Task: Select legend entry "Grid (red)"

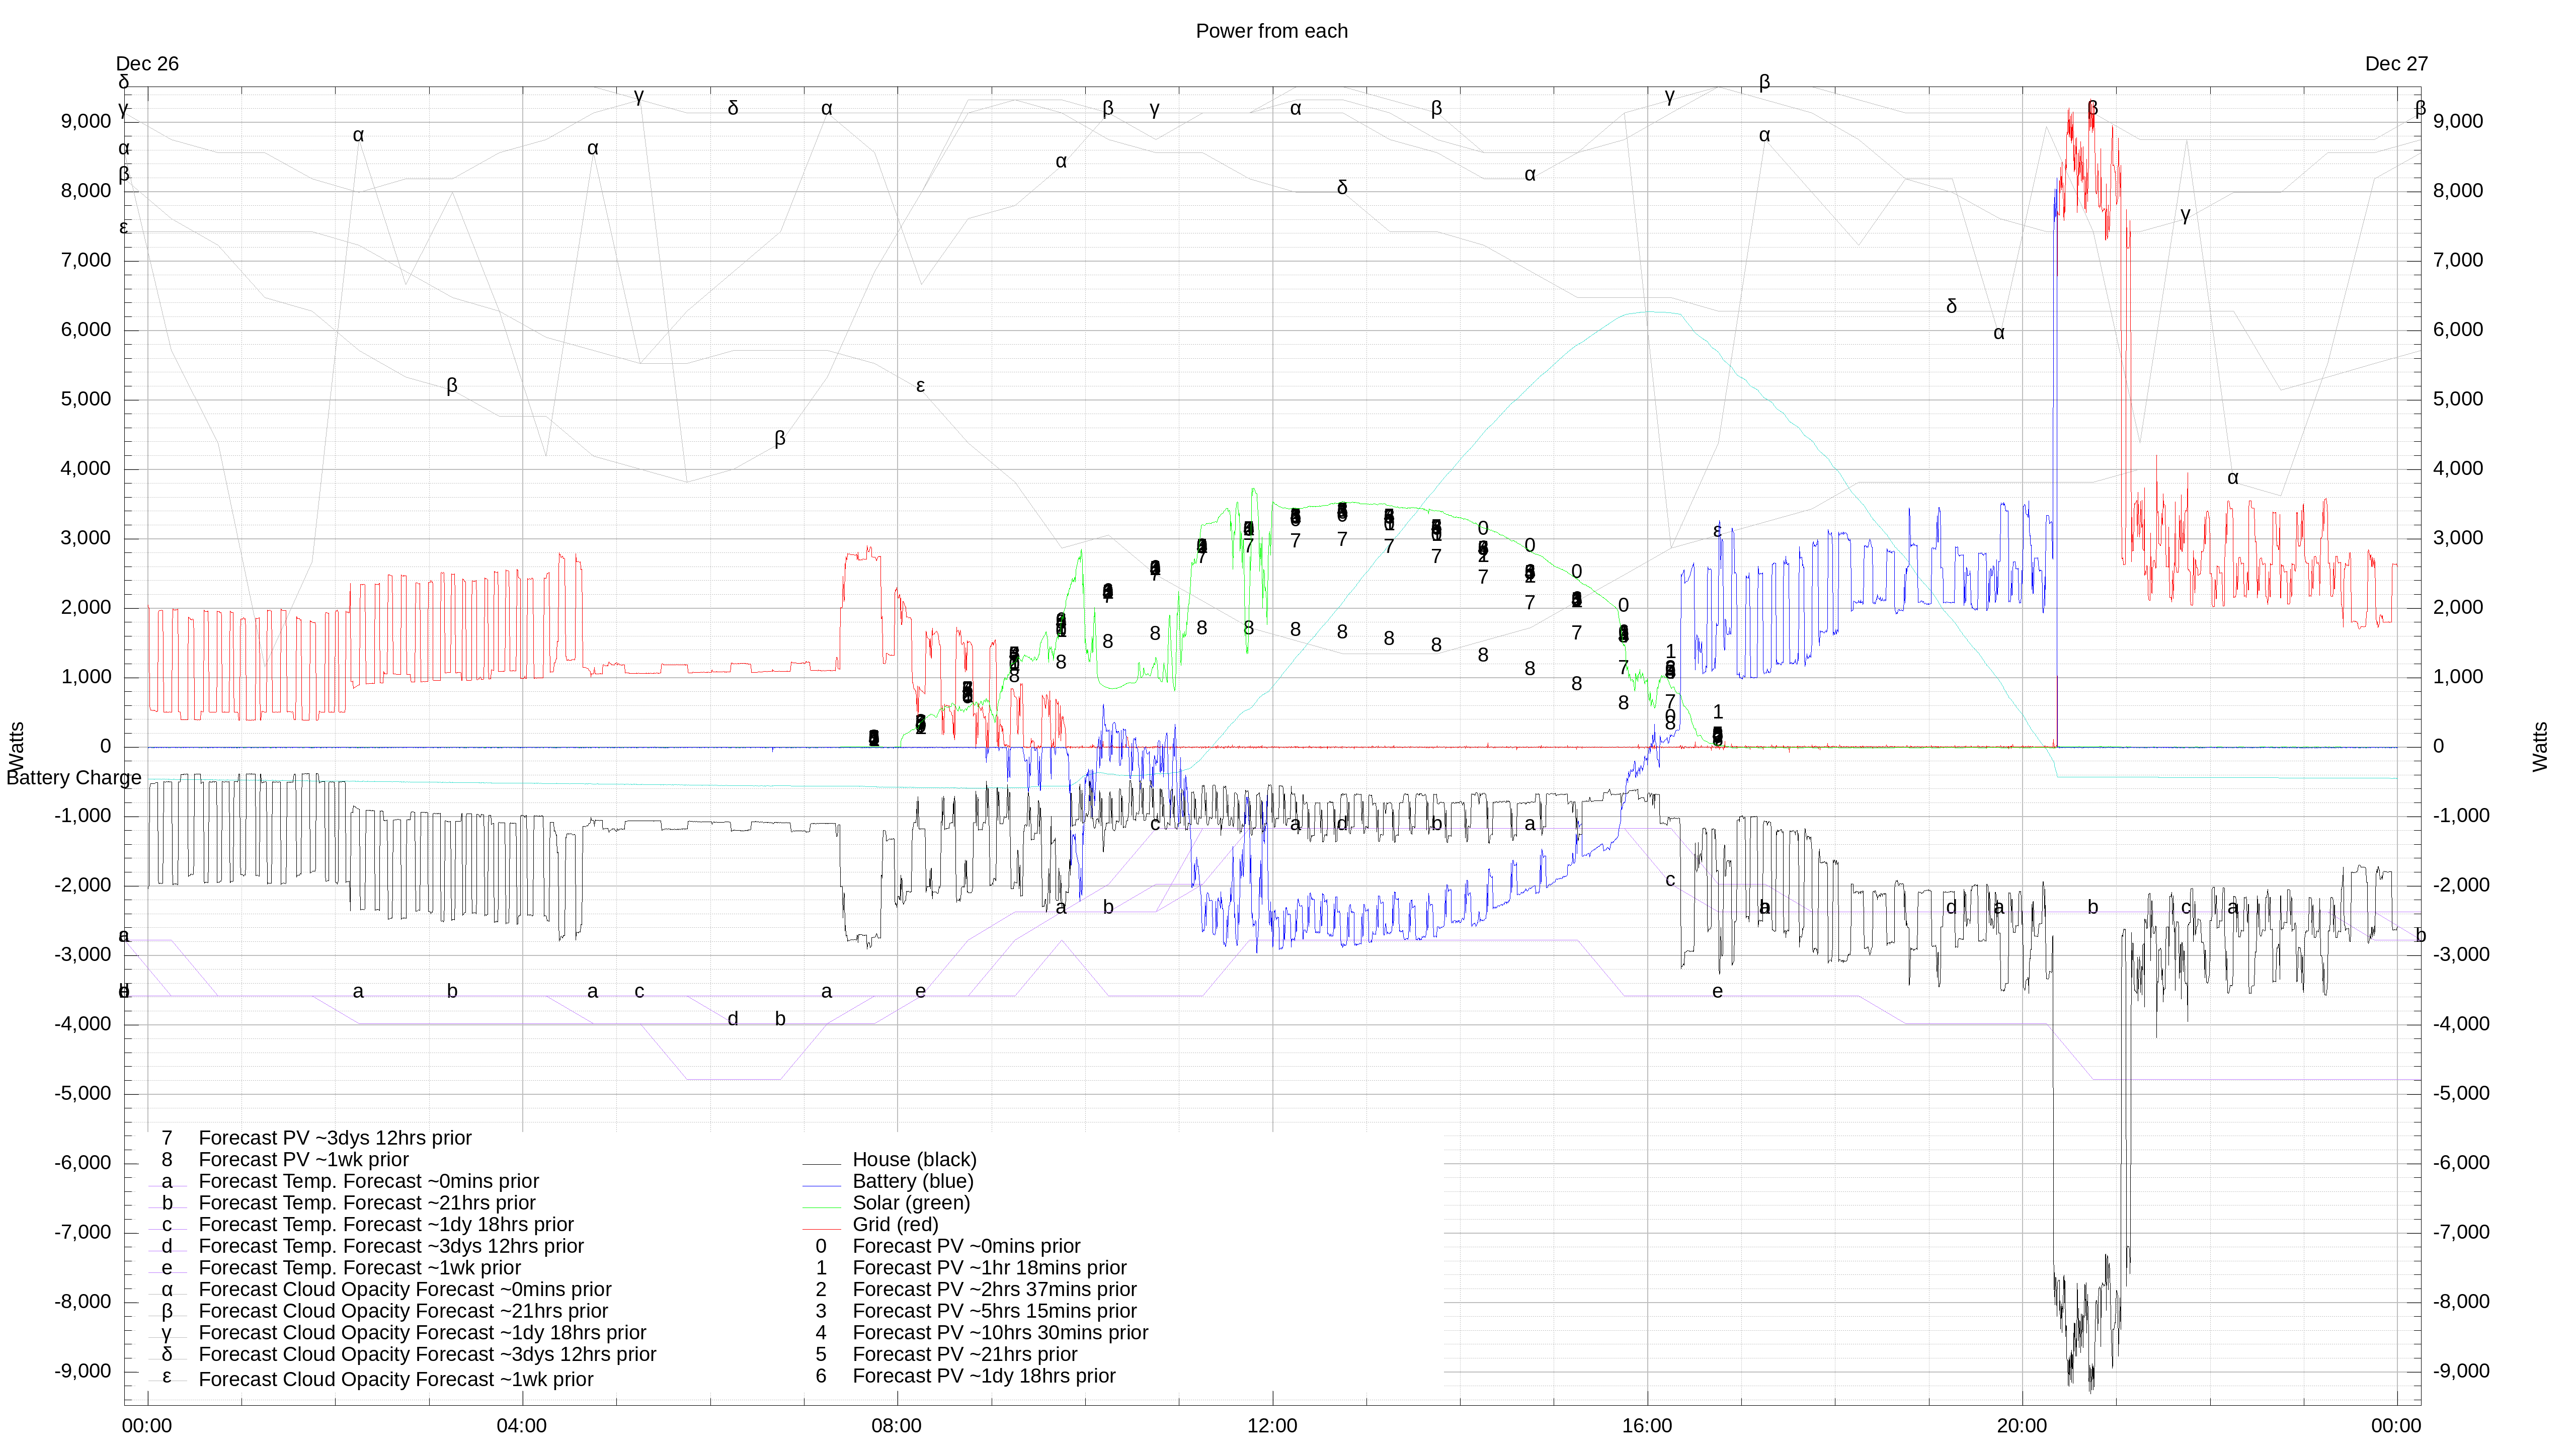Action: pyautogui.click(x=895, y=1225)
